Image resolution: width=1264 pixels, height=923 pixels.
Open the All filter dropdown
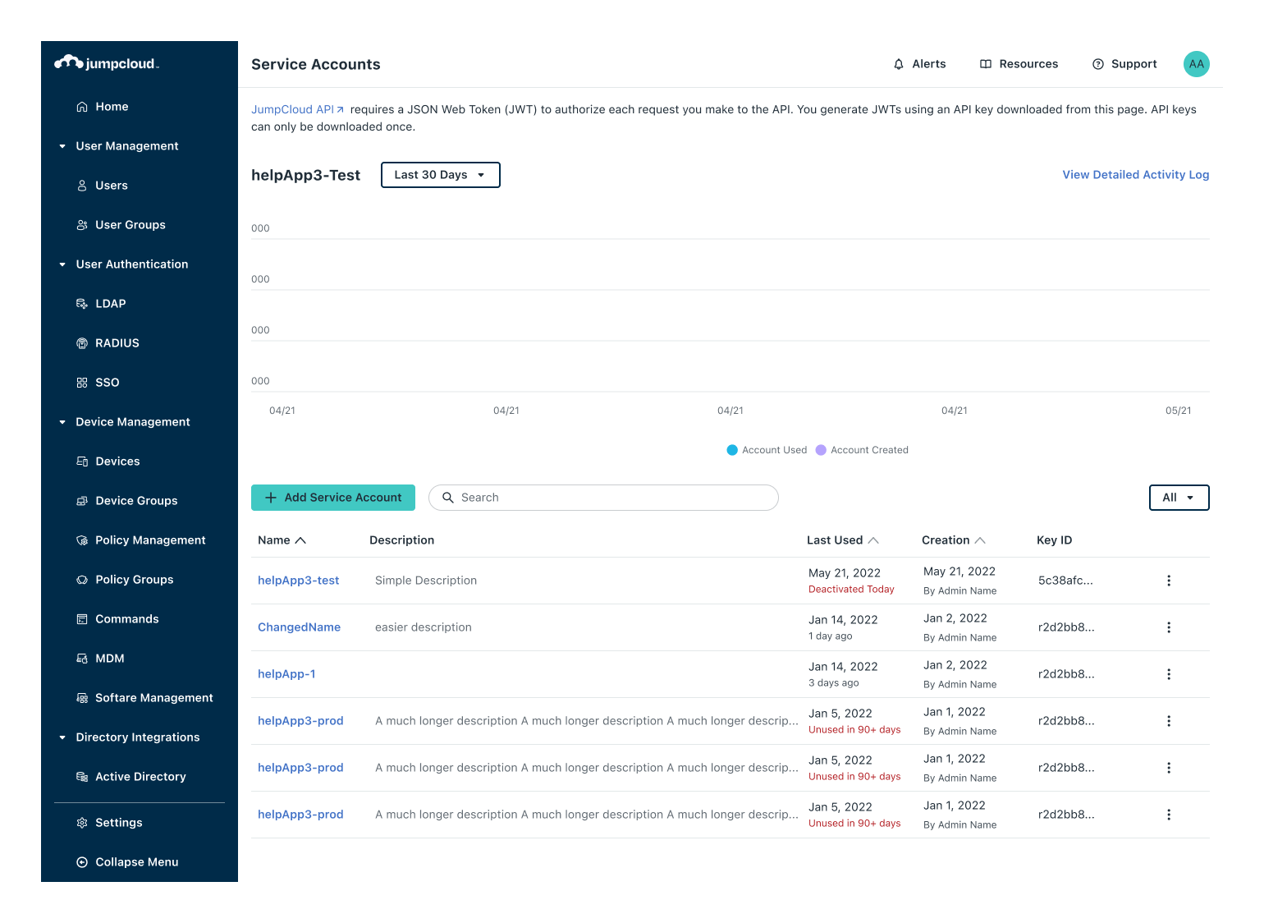tap(1179, 498)
